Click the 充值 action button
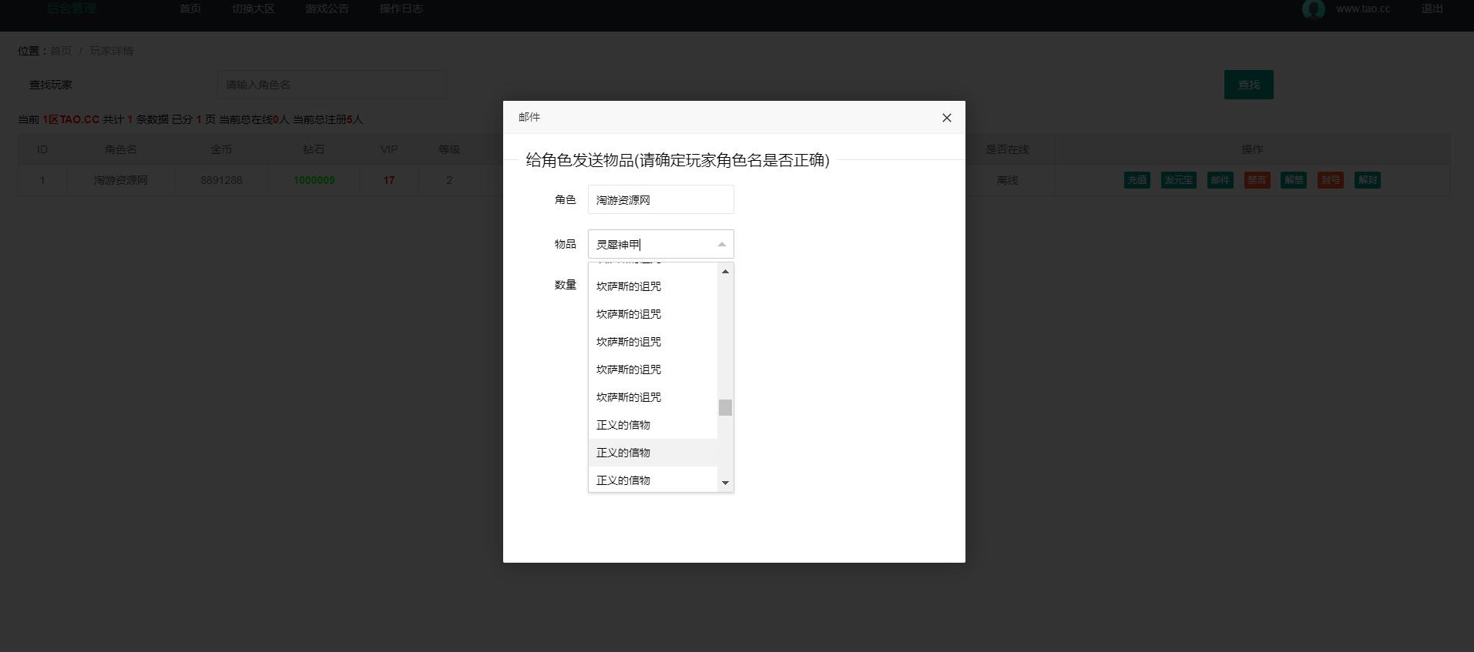 pyautogui.click(x=1137, y=180)
